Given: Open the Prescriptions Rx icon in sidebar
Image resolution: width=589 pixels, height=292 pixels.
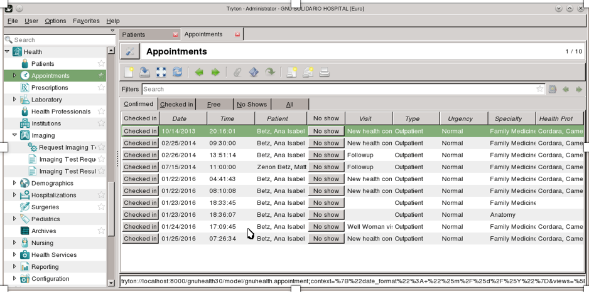Looking at the screenshot, I should coord(24,88).
